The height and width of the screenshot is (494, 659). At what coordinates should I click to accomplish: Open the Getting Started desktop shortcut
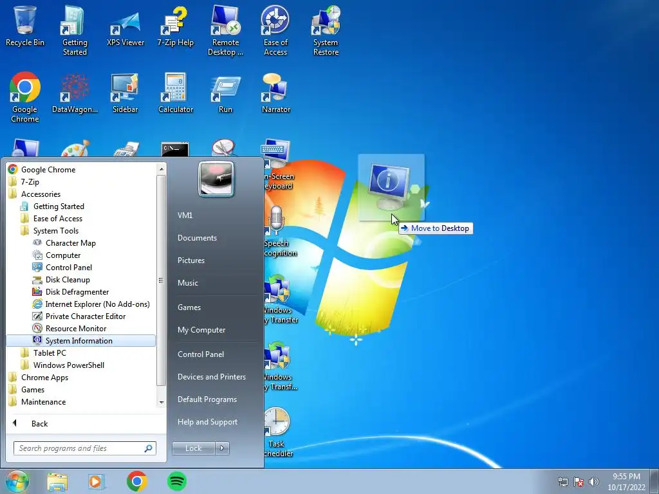75,30
